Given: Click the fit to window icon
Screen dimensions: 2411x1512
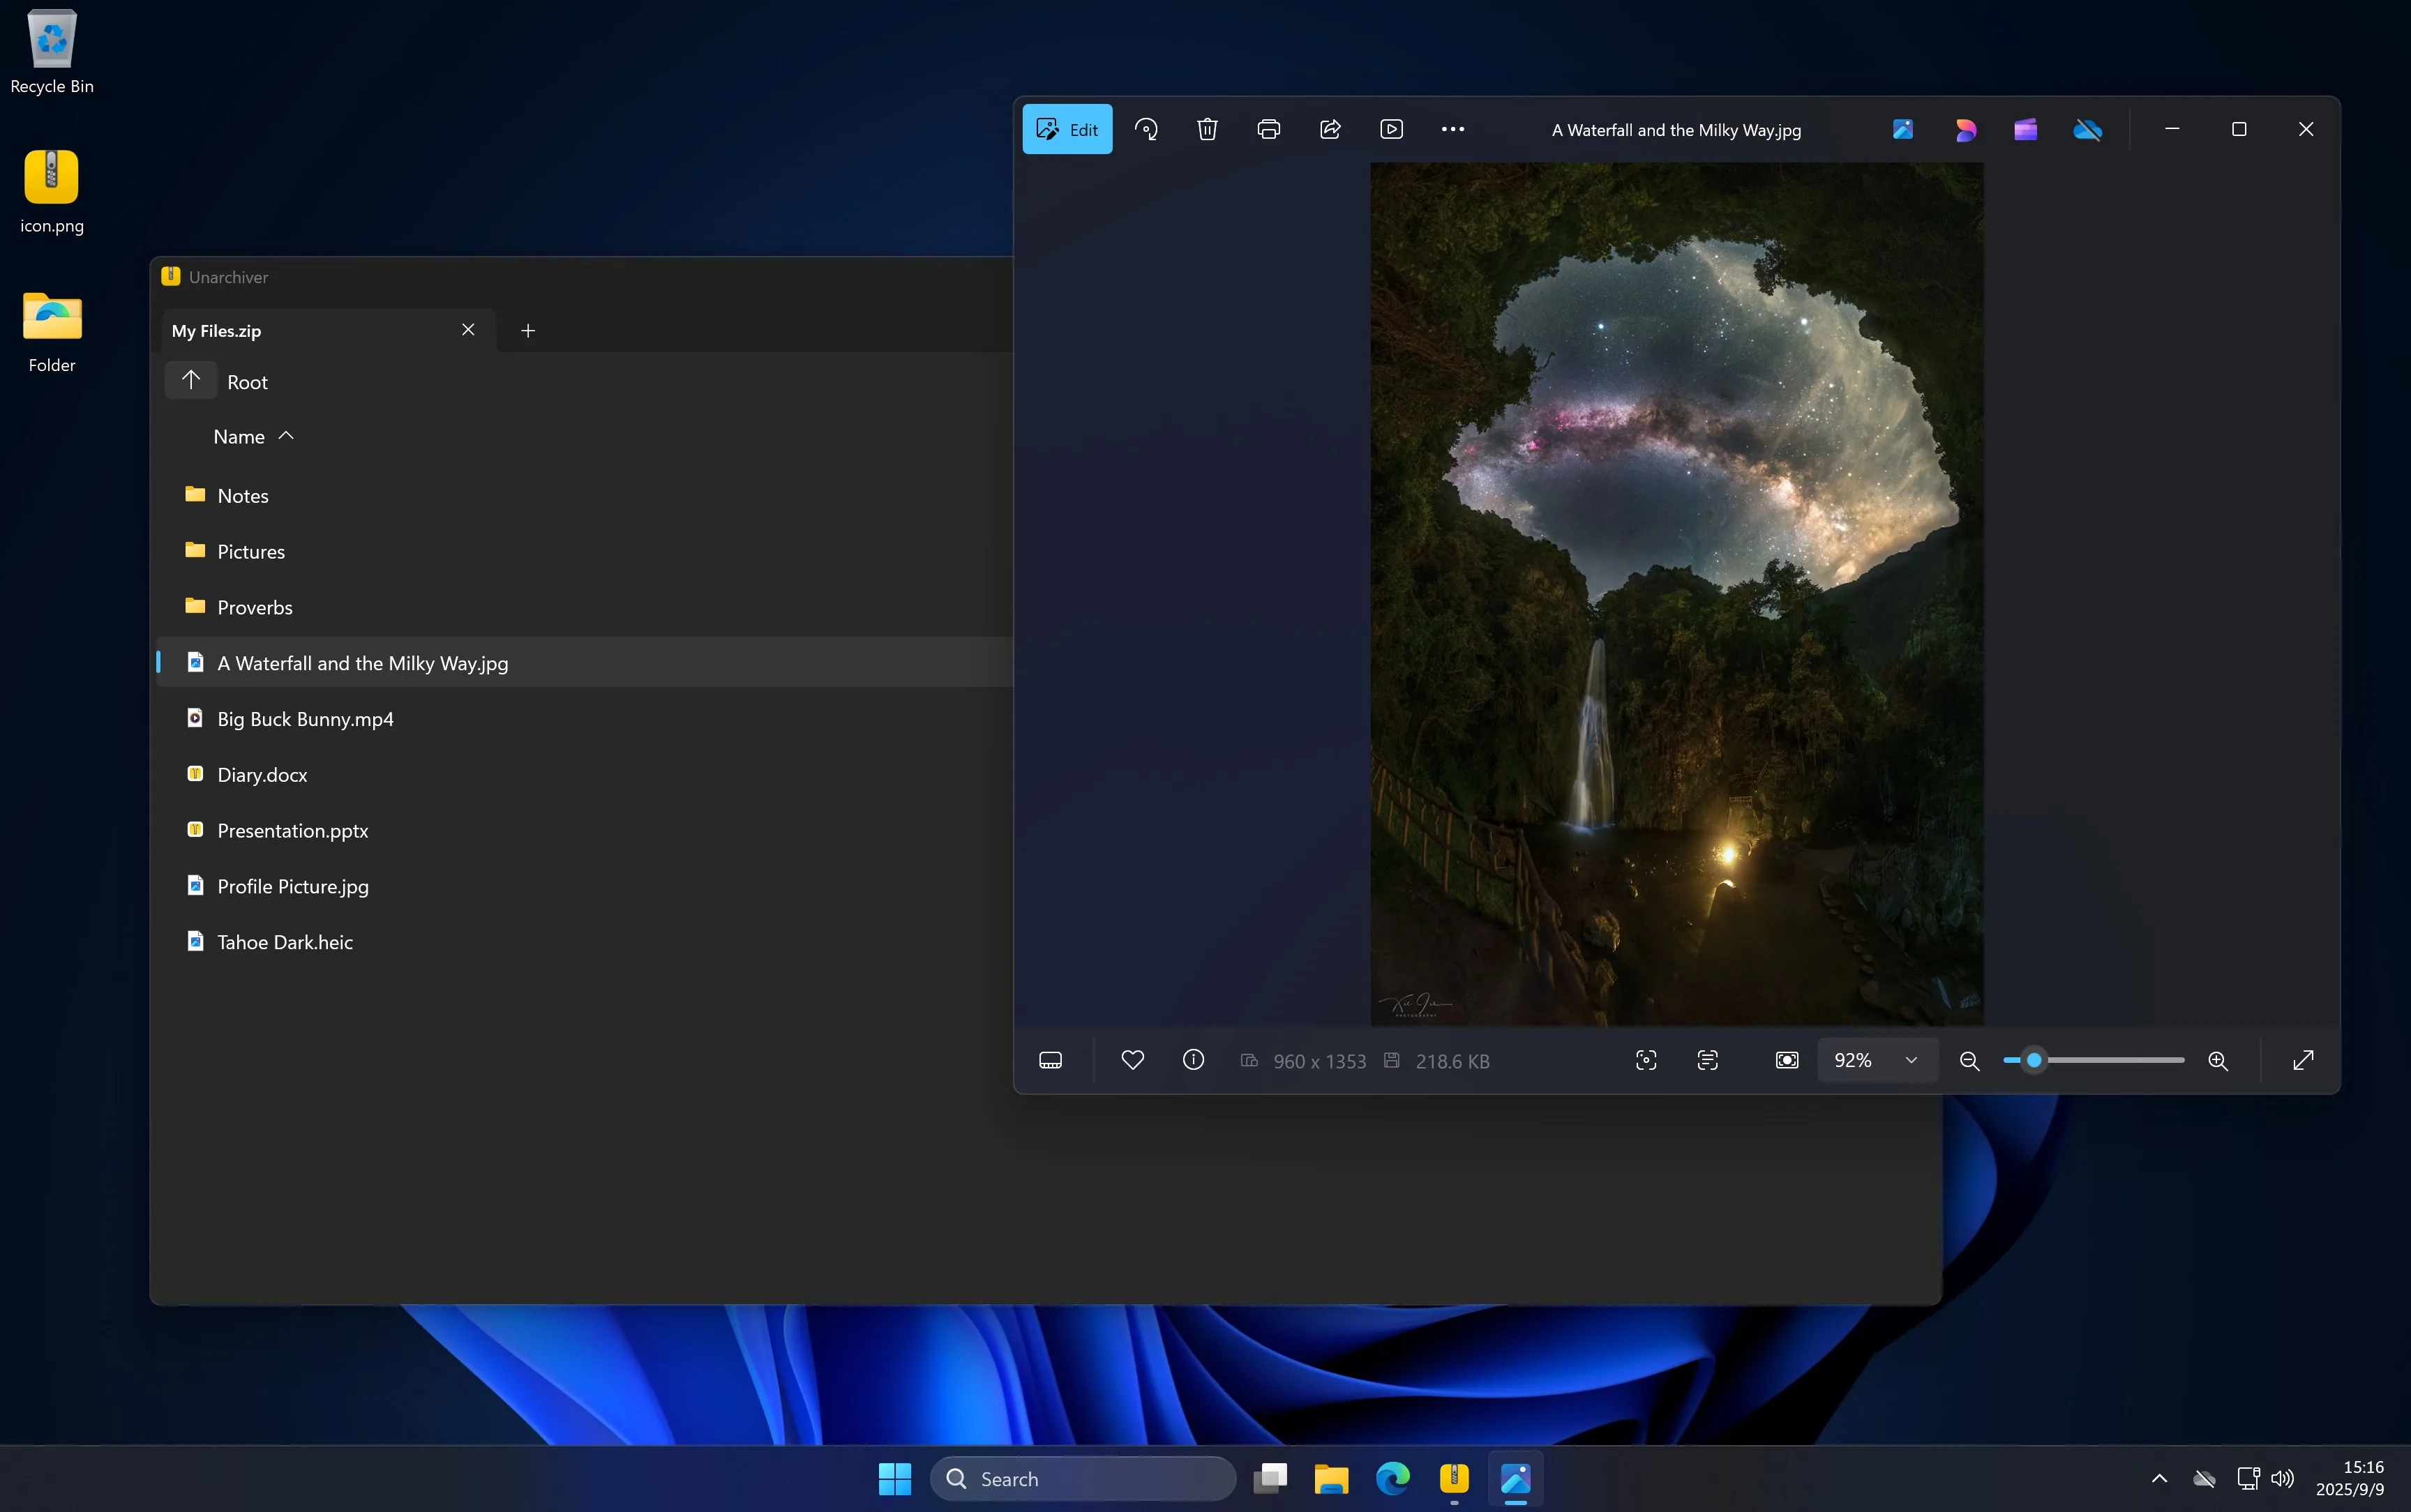Looking at the screenshot, I should tap(1787, 1060).
